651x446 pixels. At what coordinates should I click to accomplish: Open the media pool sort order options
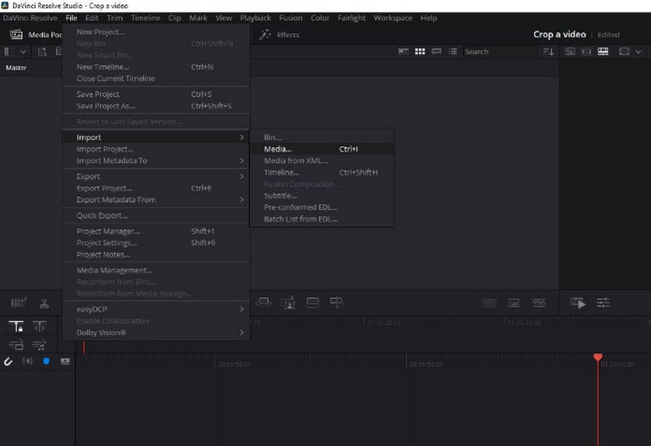(x=548, y=51)
